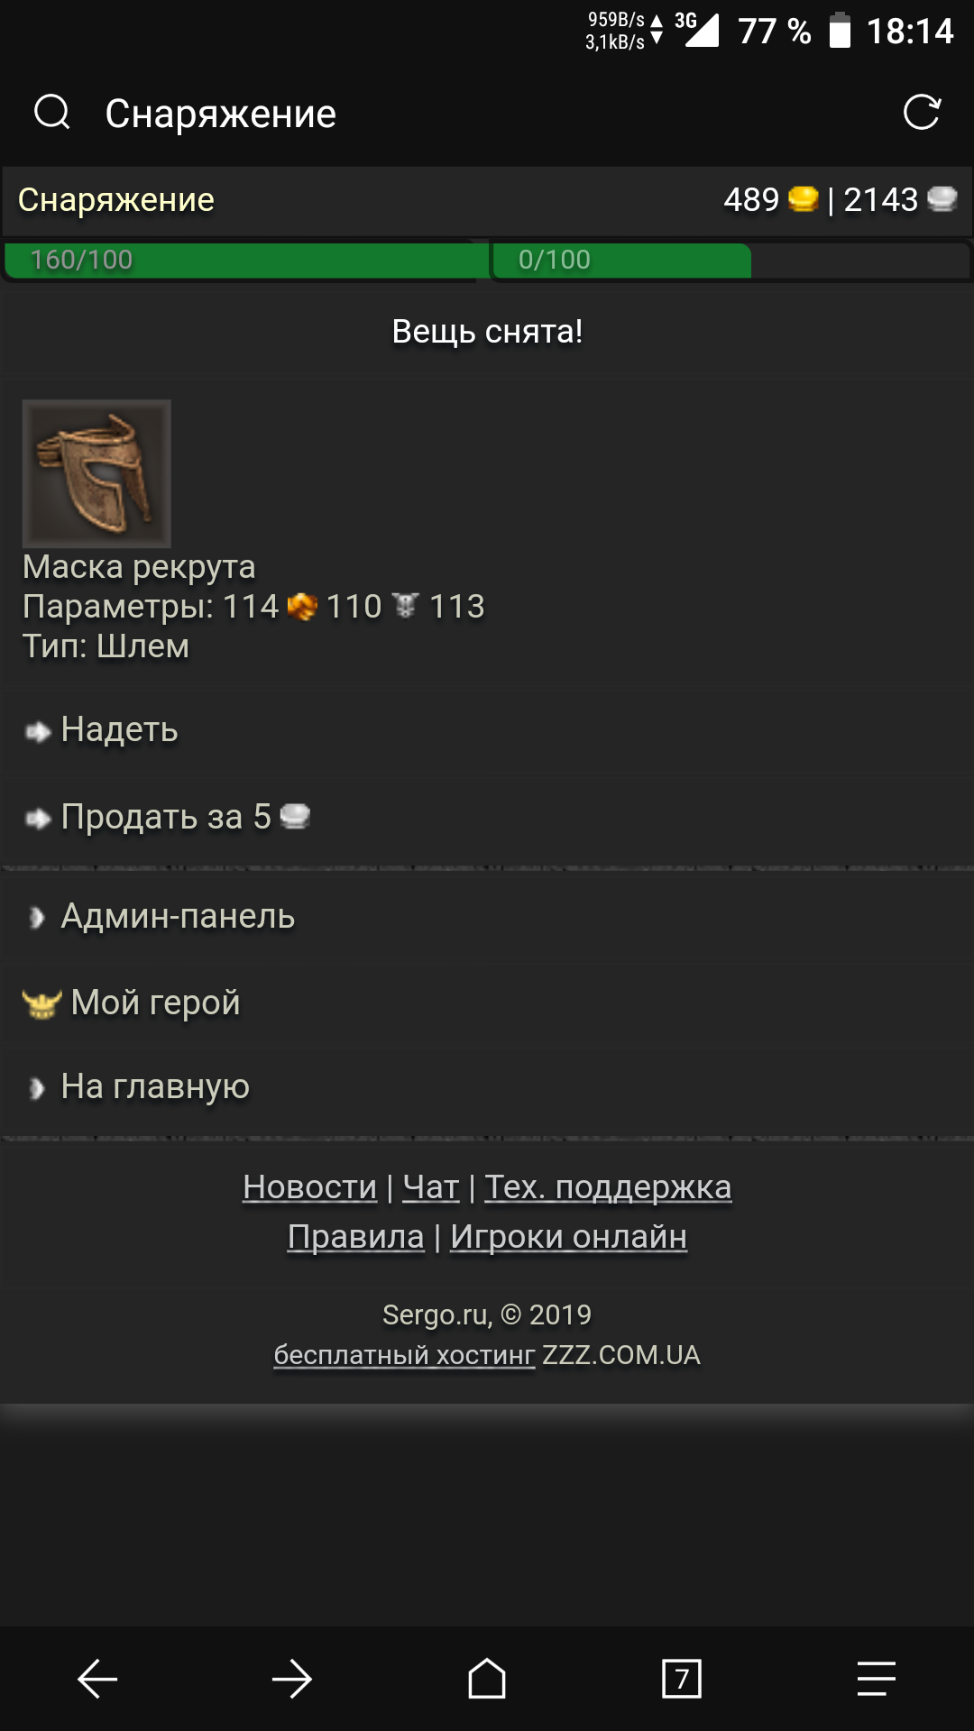The image size is (974, 1731).
Task: Choose Продать за 5 to sell item
Action: [x=487, y=817]
